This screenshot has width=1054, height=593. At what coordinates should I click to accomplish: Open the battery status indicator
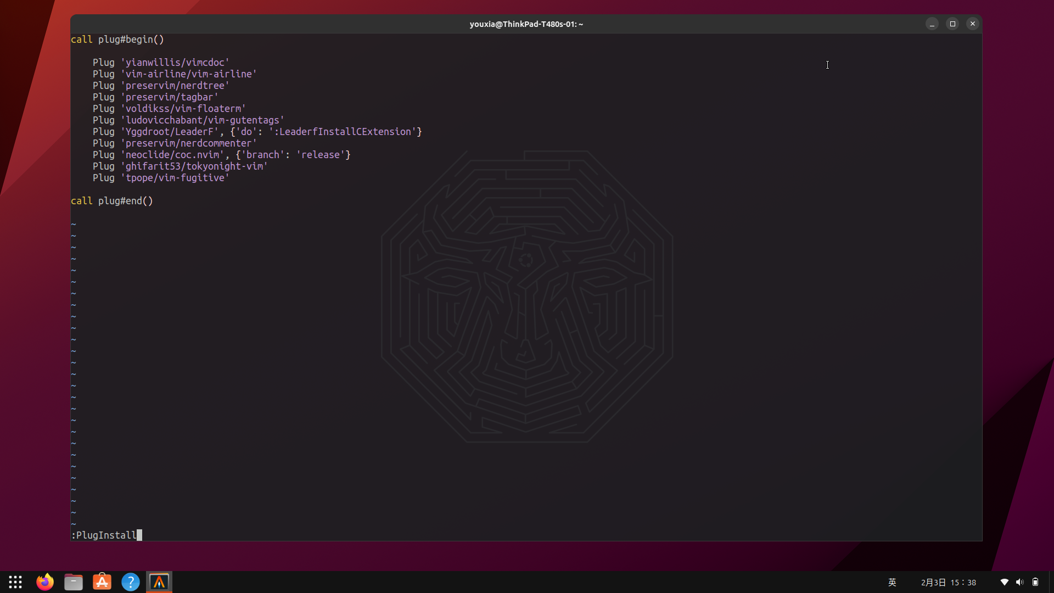(1035, 582)
